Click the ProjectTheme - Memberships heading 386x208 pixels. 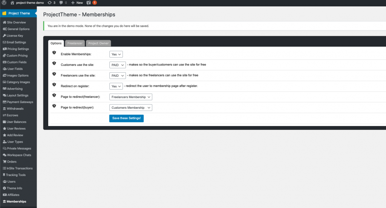[x=79, y=15]
